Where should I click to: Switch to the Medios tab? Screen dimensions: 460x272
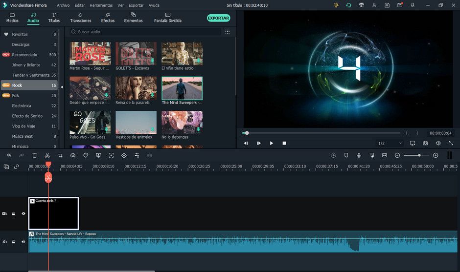[x=12, y=18]
